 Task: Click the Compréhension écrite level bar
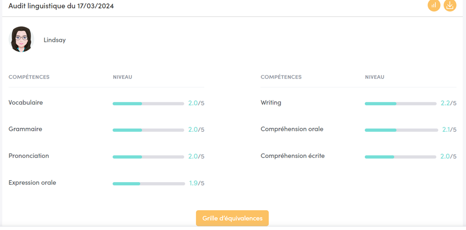click(x=401, y=156)
